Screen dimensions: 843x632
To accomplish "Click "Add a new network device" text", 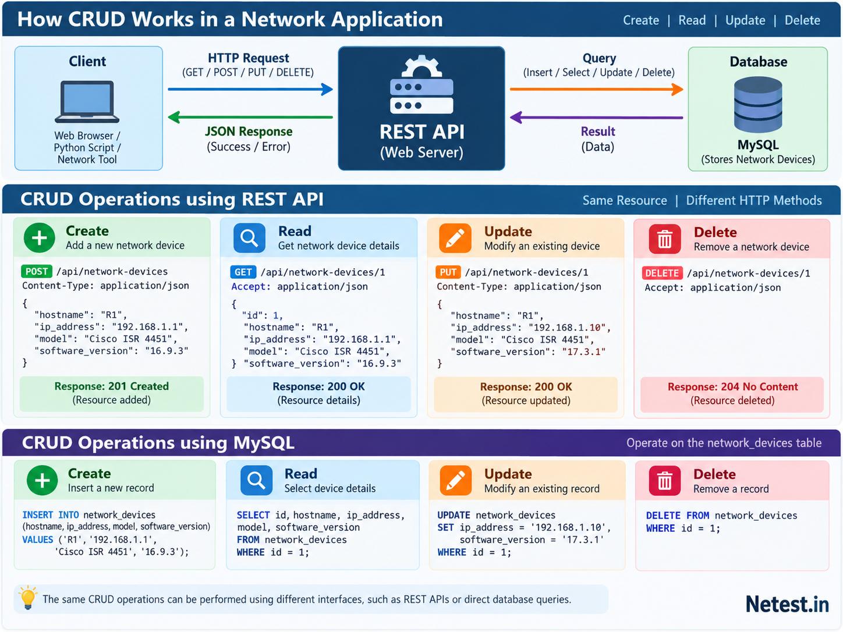I will click(x=125, y=246).
